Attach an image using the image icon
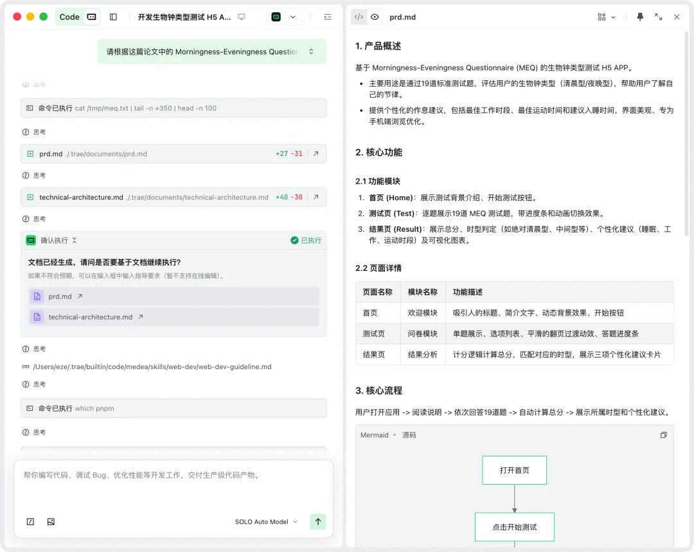This screenshot has height=552, width=694. (51, 522)
